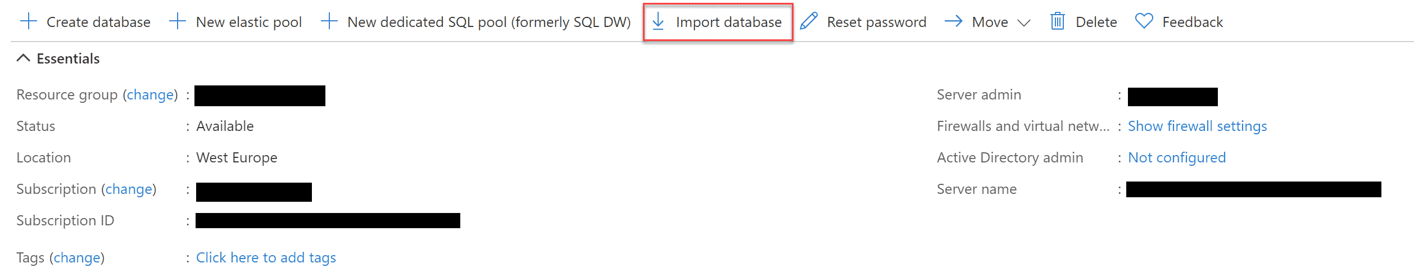
Task: Click the arrow icon next to Move
Action: click(x=954, y=22)
